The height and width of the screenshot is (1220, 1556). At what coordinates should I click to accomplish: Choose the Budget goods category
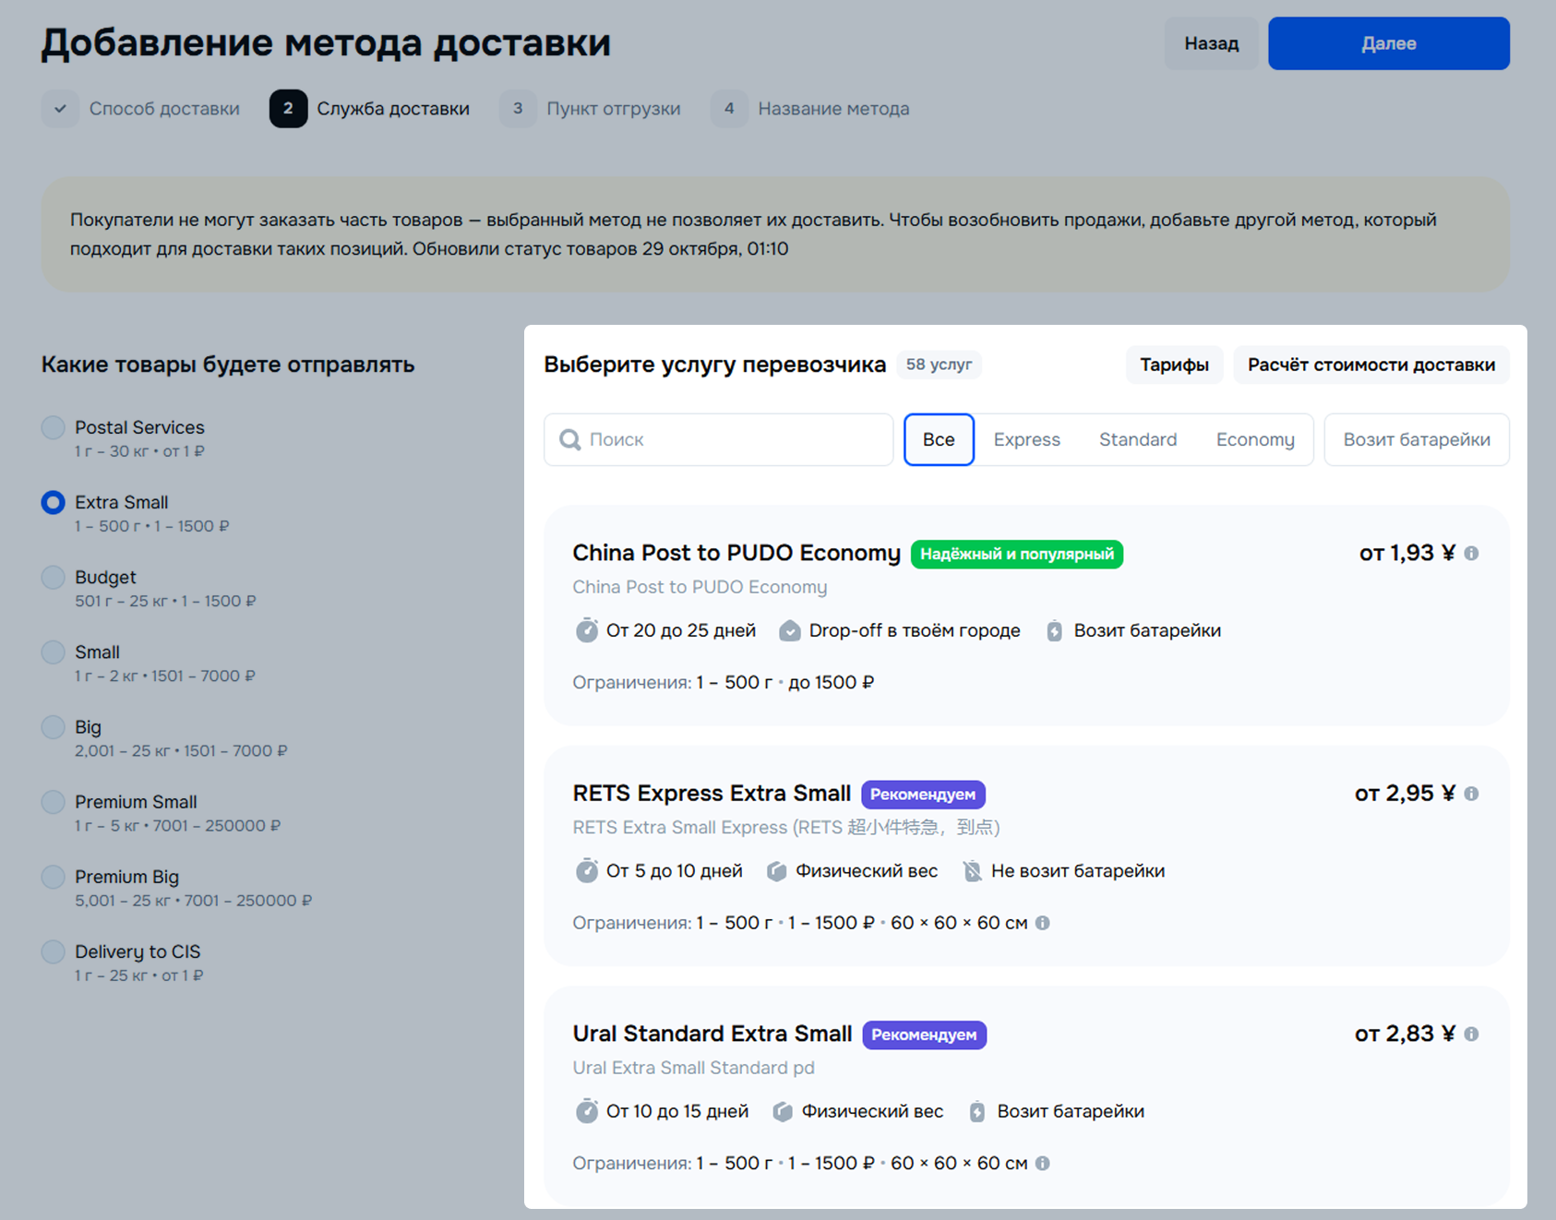54,578
